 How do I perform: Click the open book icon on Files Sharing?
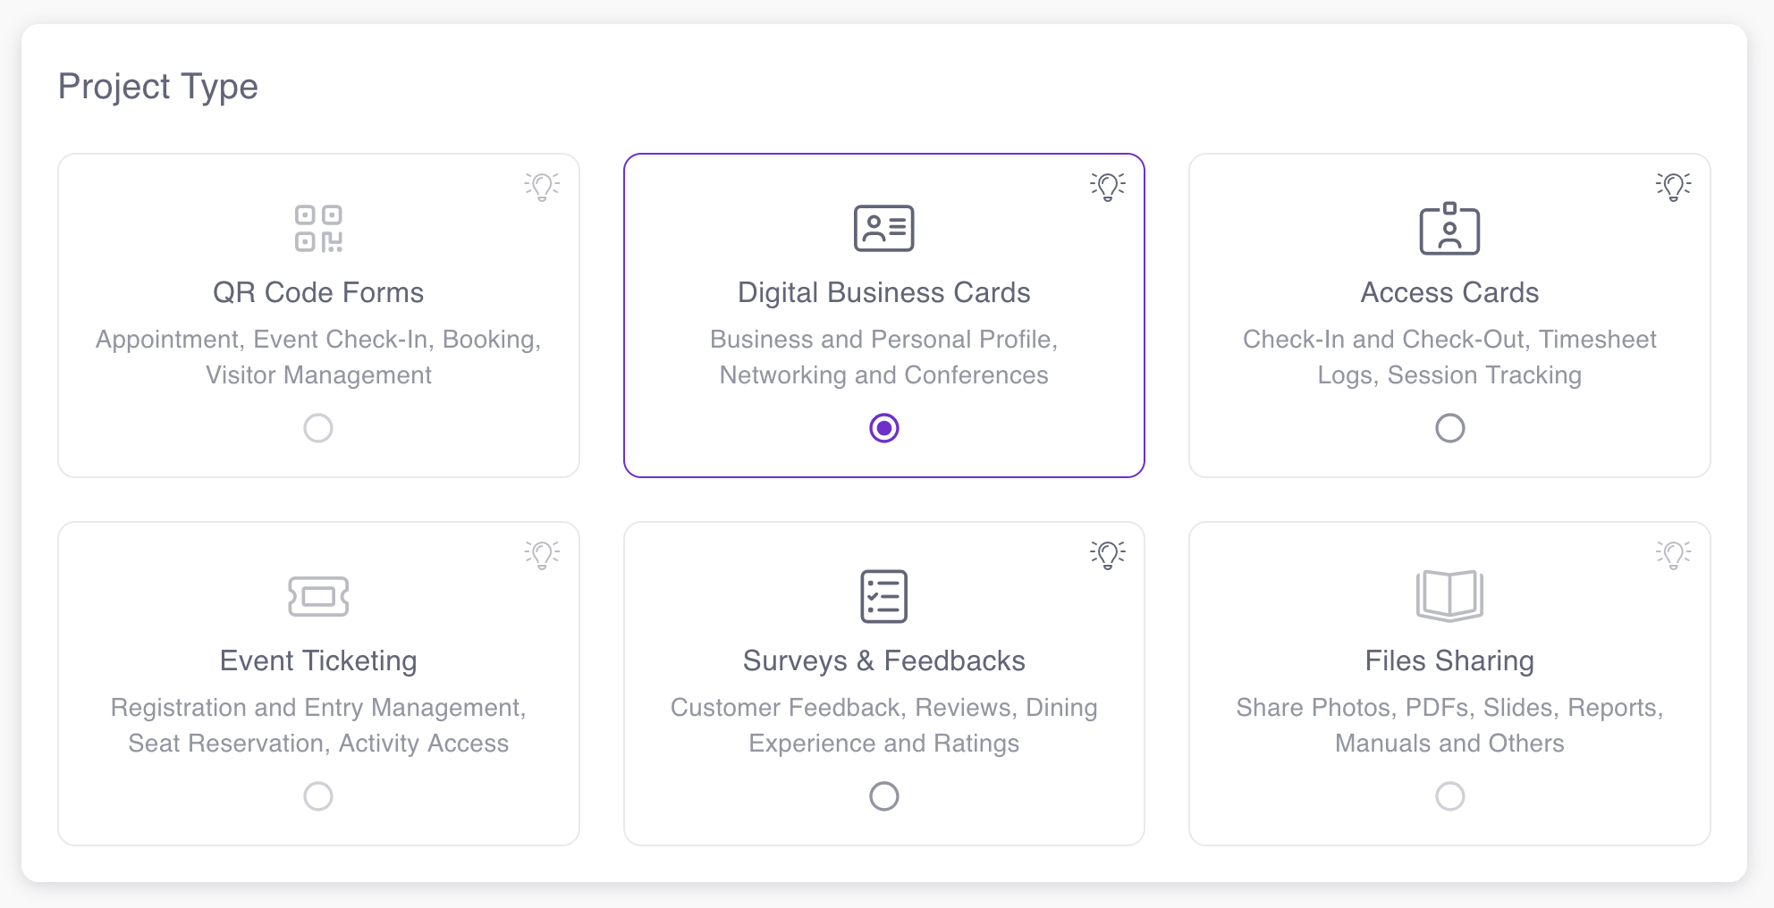click(x=1449, y=596)
